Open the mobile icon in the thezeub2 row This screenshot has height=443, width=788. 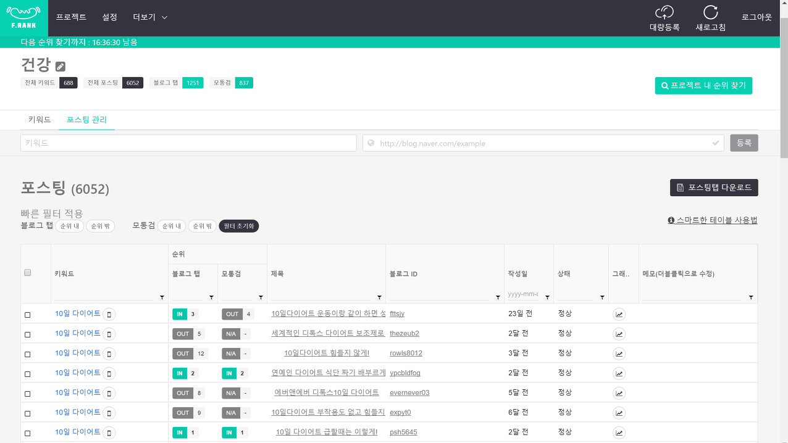coord(109,334)
